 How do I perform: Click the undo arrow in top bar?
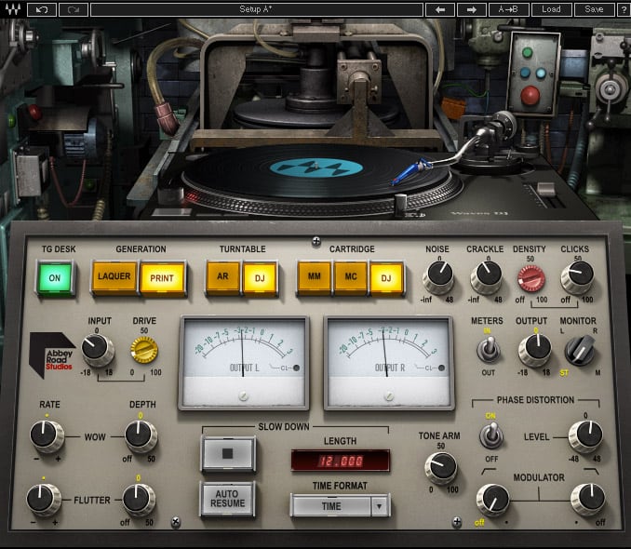coord(42,9)
